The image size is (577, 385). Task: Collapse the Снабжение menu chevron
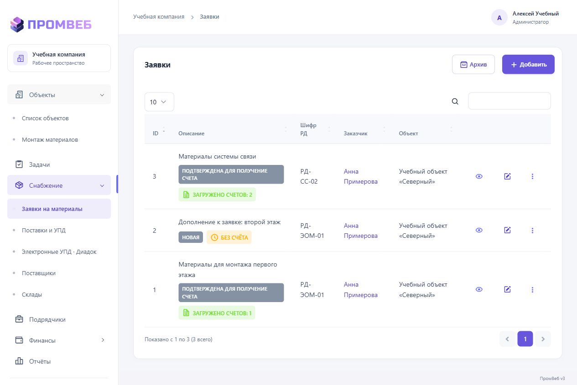pyautogui.click(x=102, y=185)
